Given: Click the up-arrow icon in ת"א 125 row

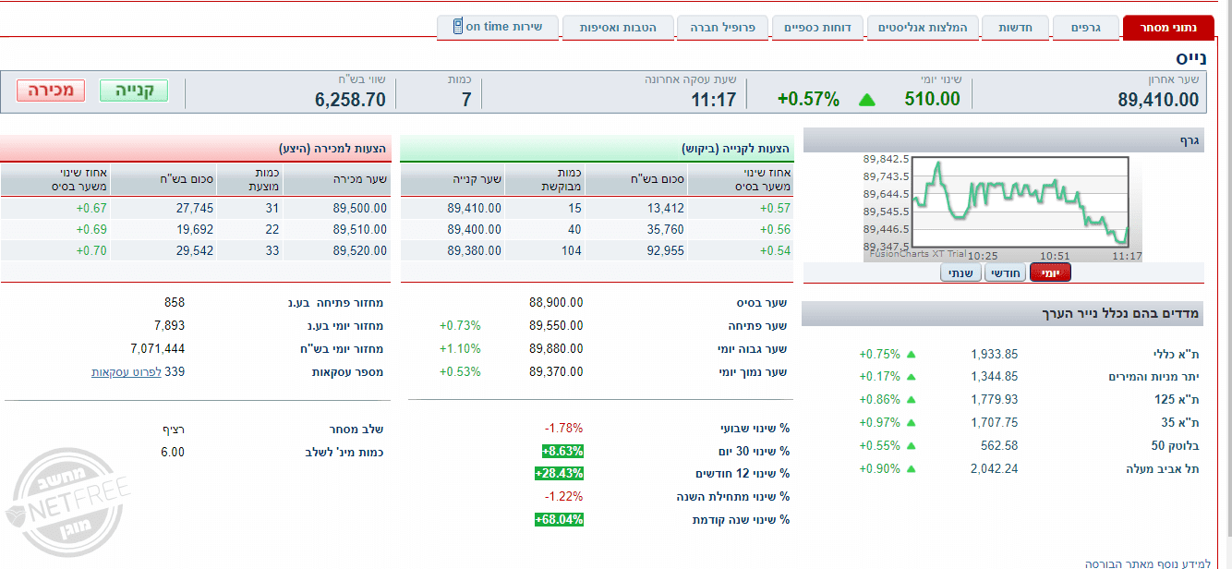Looking at the screenshot, I should [911, 400].
